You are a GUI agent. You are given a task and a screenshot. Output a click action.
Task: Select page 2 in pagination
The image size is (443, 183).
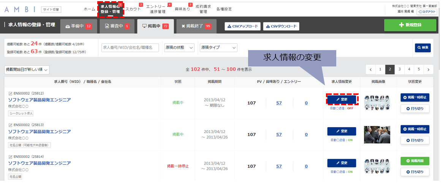click(x=390, y=69)
